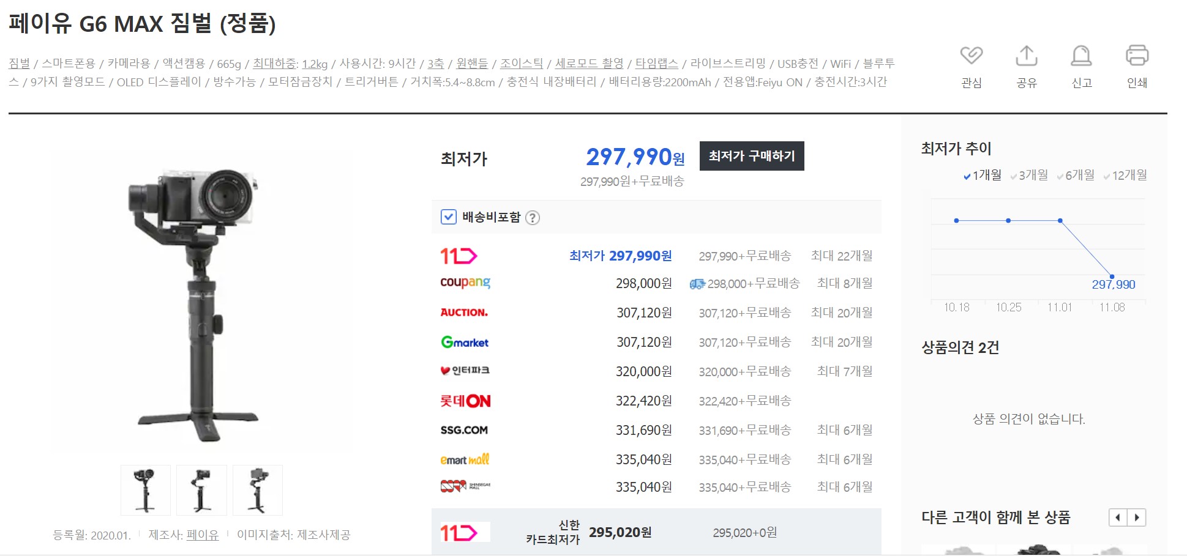Open the emart mall store logo
The image size is (1187, 556).
[465, 459]
